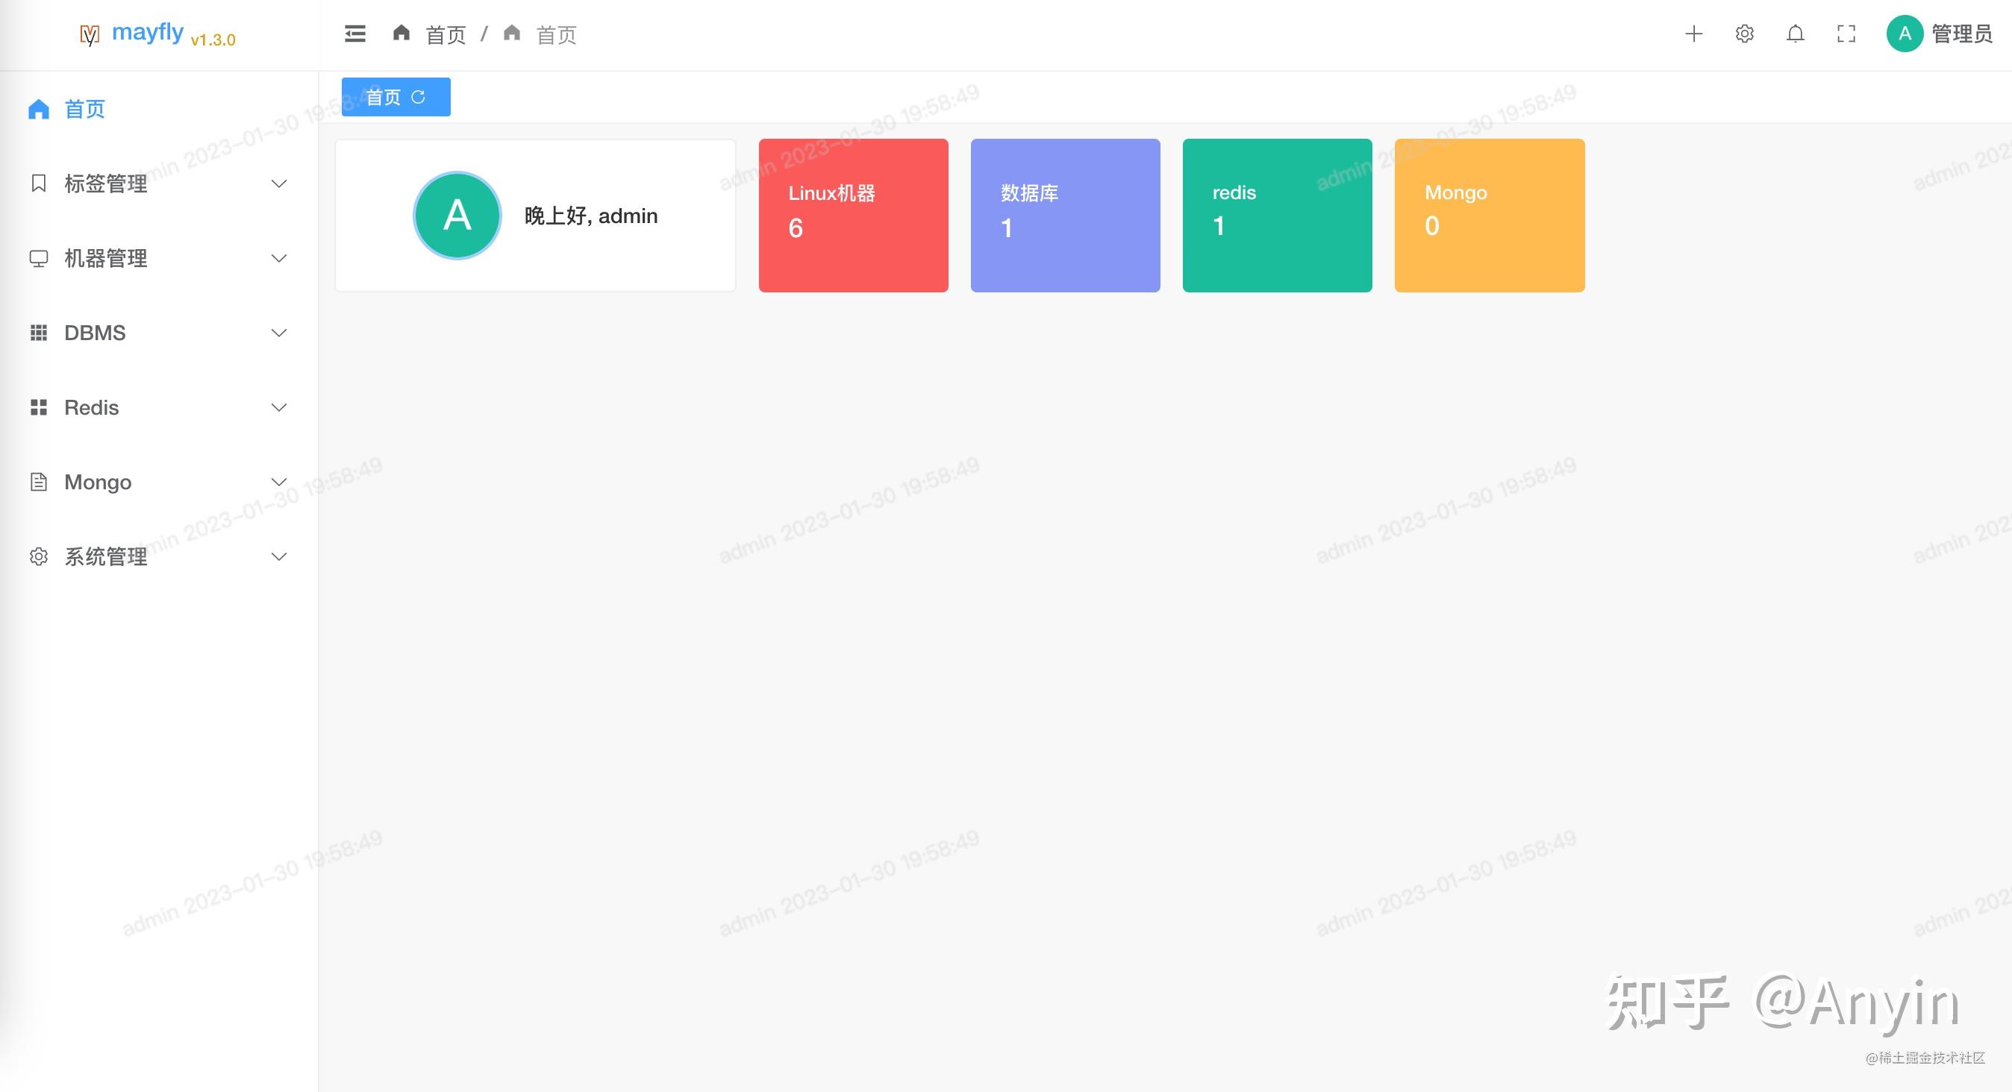Screen dimensions: 2012x1092
Task: Open the orange Mongo card
Action: [1490, 216]
